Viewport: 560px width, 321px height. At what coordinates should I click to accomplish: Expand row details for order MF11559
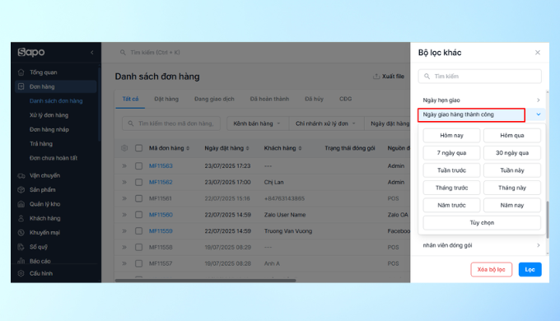[x=124, y=231]
